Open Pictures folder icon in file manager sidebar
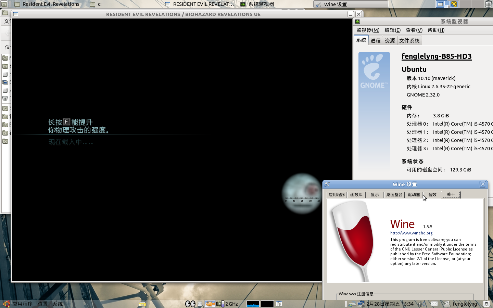The height and width of the screenshot is (308, 493). tap(5, 125)
